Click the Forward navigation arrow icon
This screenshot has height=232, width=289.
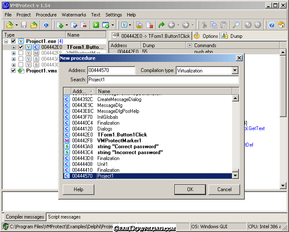(x=186, y=25)
